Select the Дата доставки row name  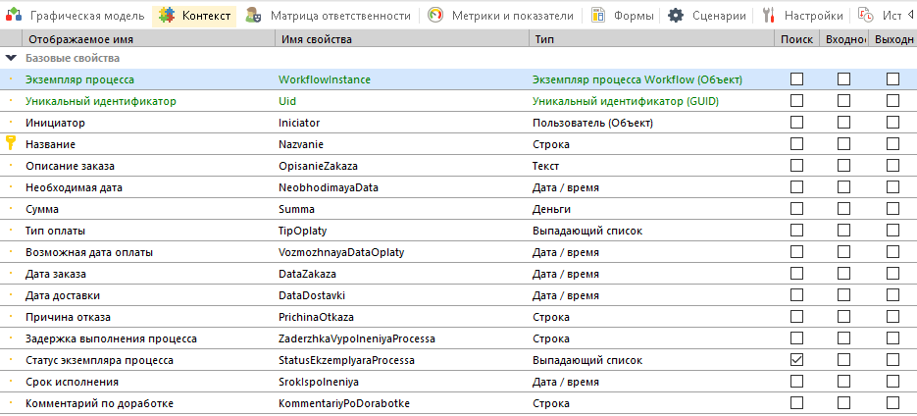pos(63,295)
